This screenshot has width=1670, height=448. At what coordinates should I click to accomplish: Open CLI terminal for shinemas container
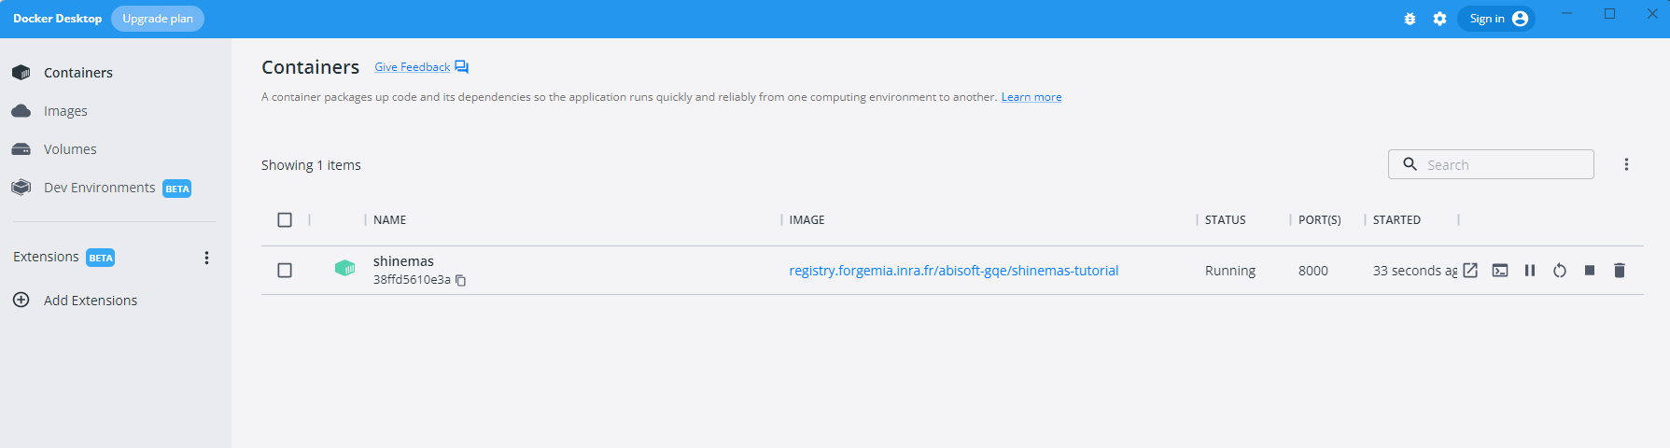pos(1500,271)
